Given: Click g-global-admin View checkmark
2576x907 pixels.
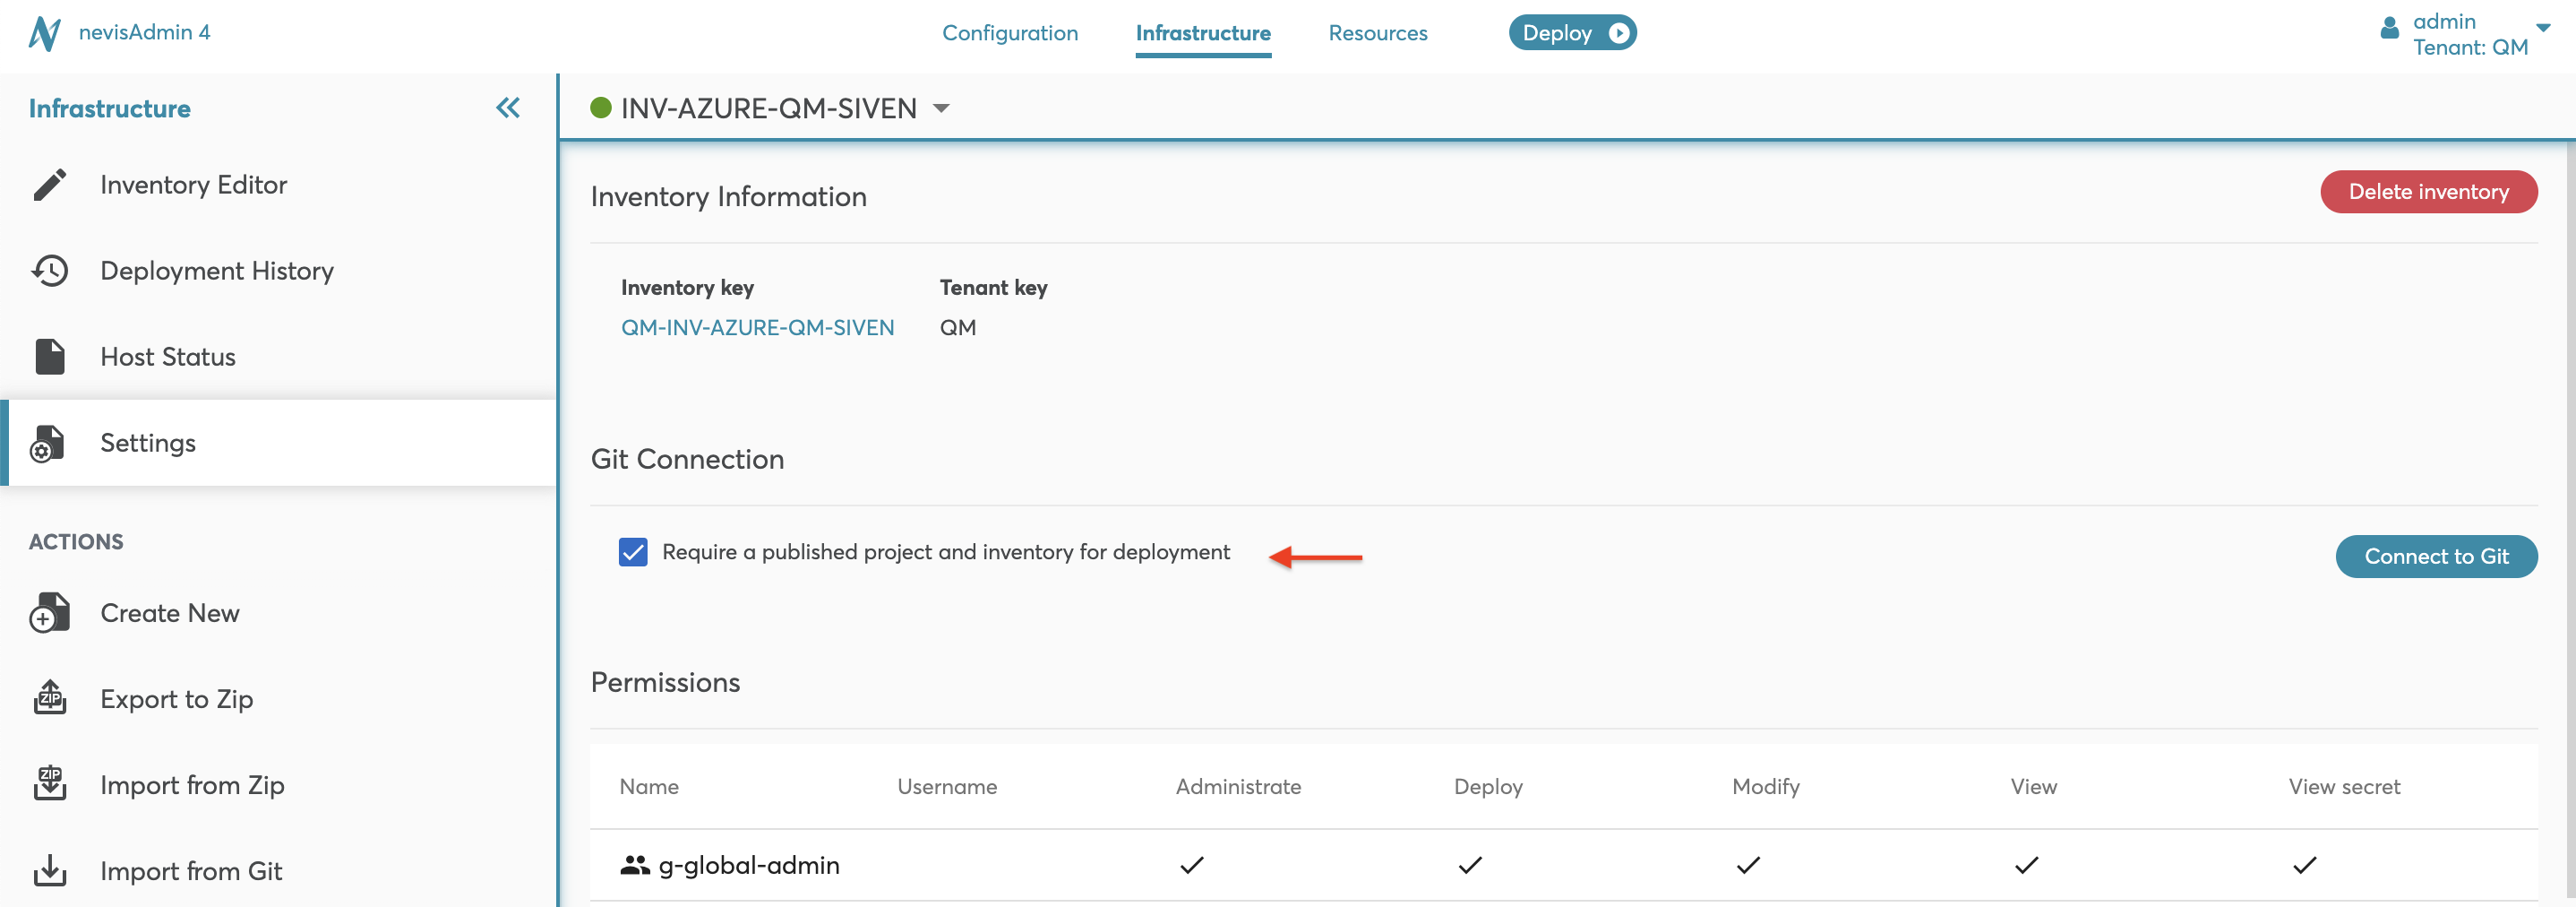Looking at the screenshot, I should (x=2026, y=865).
